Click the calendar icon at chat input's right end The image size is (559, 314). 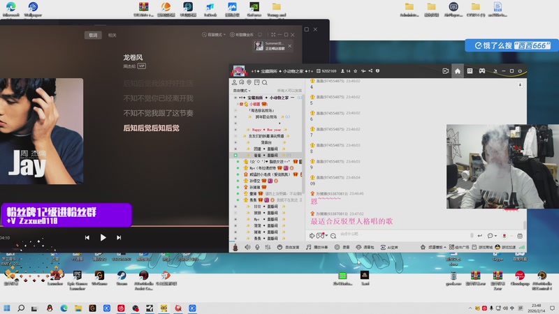click(x=520, y=236)
